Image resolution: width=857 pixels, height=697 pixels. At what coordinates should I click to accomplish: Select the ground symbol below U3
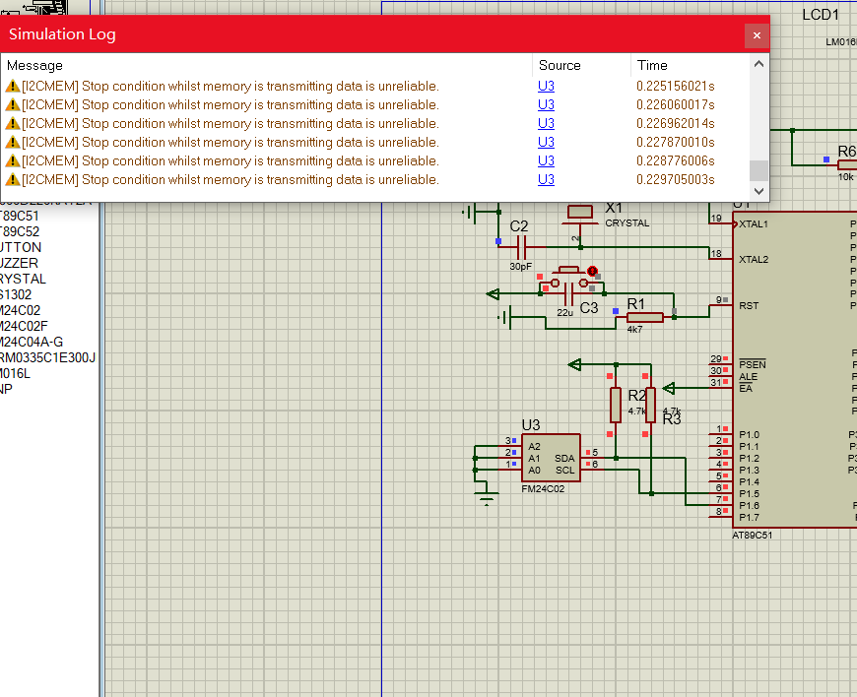pos(487,497)
